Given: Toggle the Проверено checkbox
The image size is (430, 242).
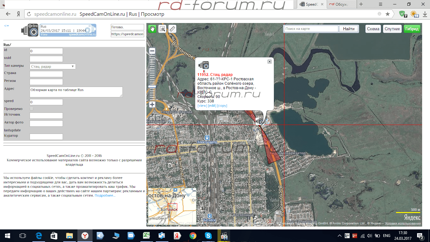Looking at the screenshot, I should point(31,109).
